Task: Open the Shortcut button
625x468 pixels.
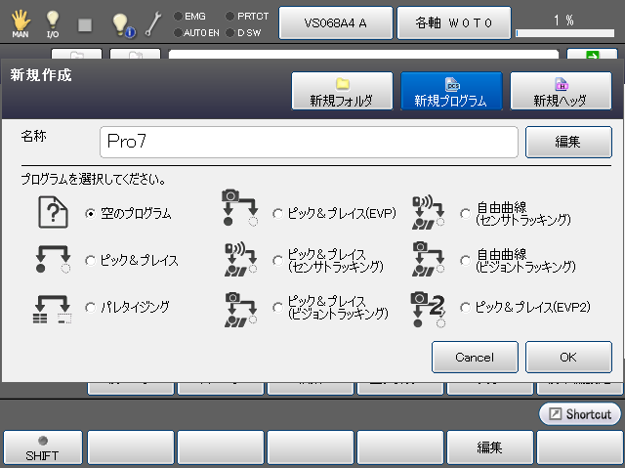Action: pos(579,413)
